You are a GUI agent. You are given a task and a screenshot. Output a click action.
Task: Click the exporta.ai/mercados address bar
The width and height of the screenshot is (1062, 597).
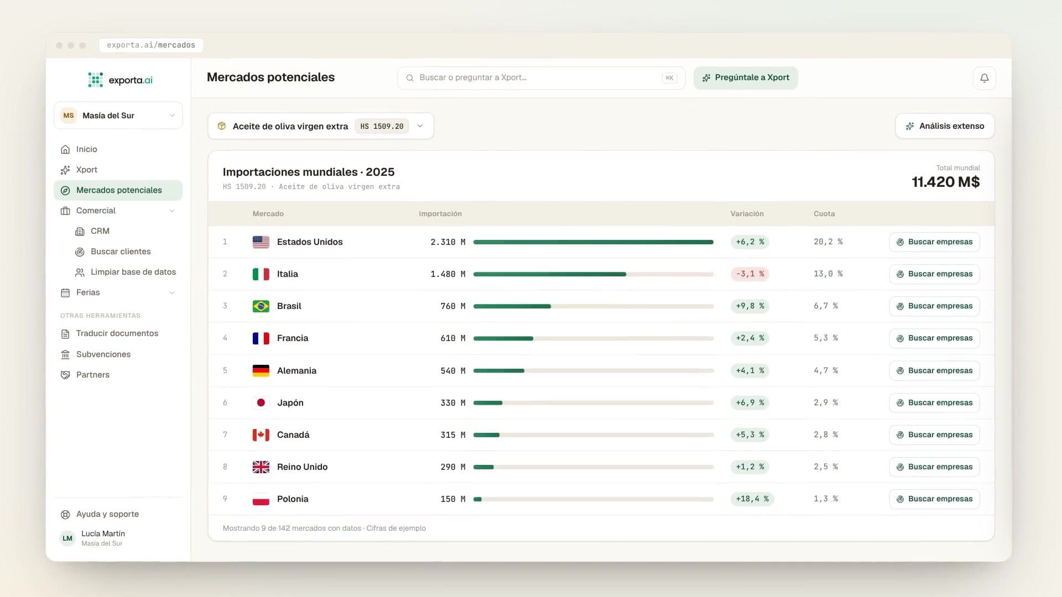tap(151, 45)
